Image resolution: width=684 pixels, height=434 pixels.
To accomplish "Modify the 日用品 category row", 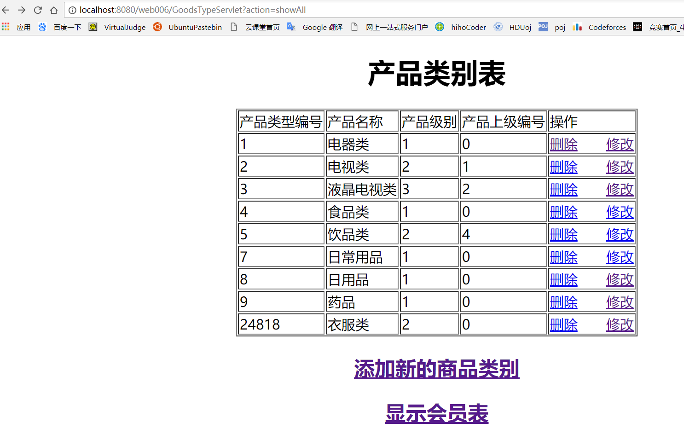I will pyautogui.click(x=620, y=280).
